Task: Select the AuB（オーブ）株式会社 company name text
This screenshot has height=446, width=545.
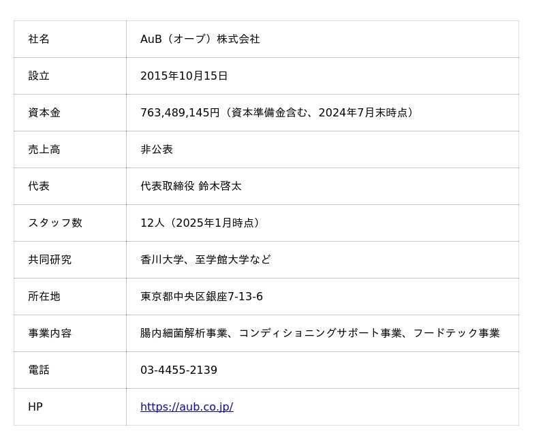Action: point(200,39)
